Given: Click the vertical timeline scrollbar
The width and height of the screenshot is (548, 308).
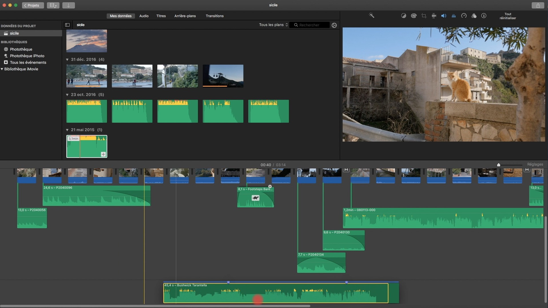Looking at the screenshot, I should pyautogui.click(x=546, y=259).
